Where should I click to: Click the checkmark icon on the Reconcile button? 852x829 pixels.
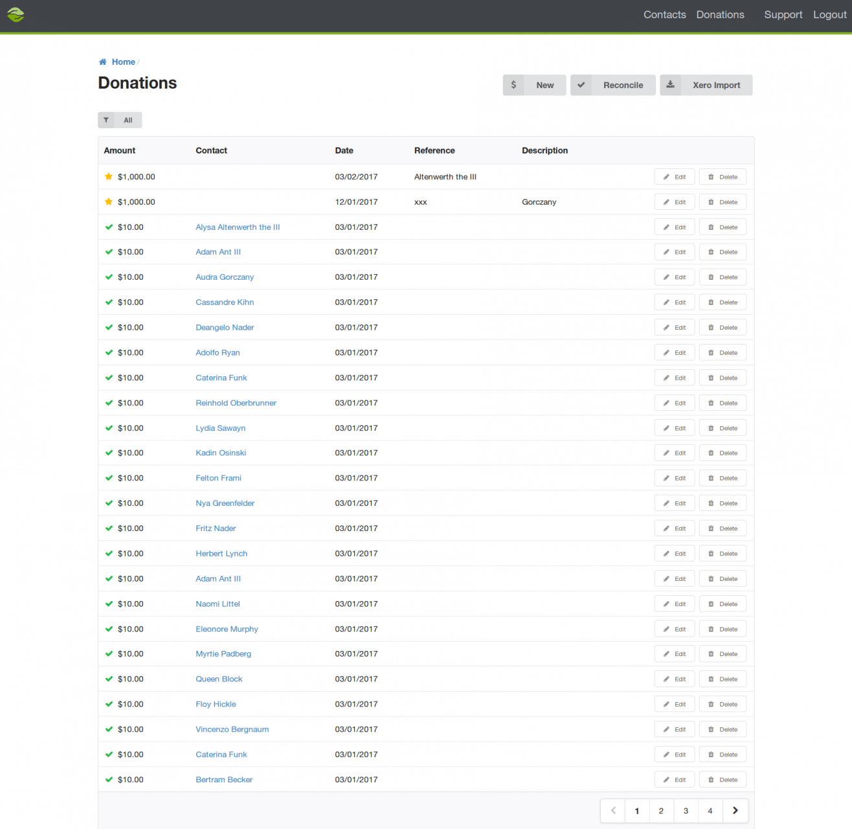coord(581,85)
